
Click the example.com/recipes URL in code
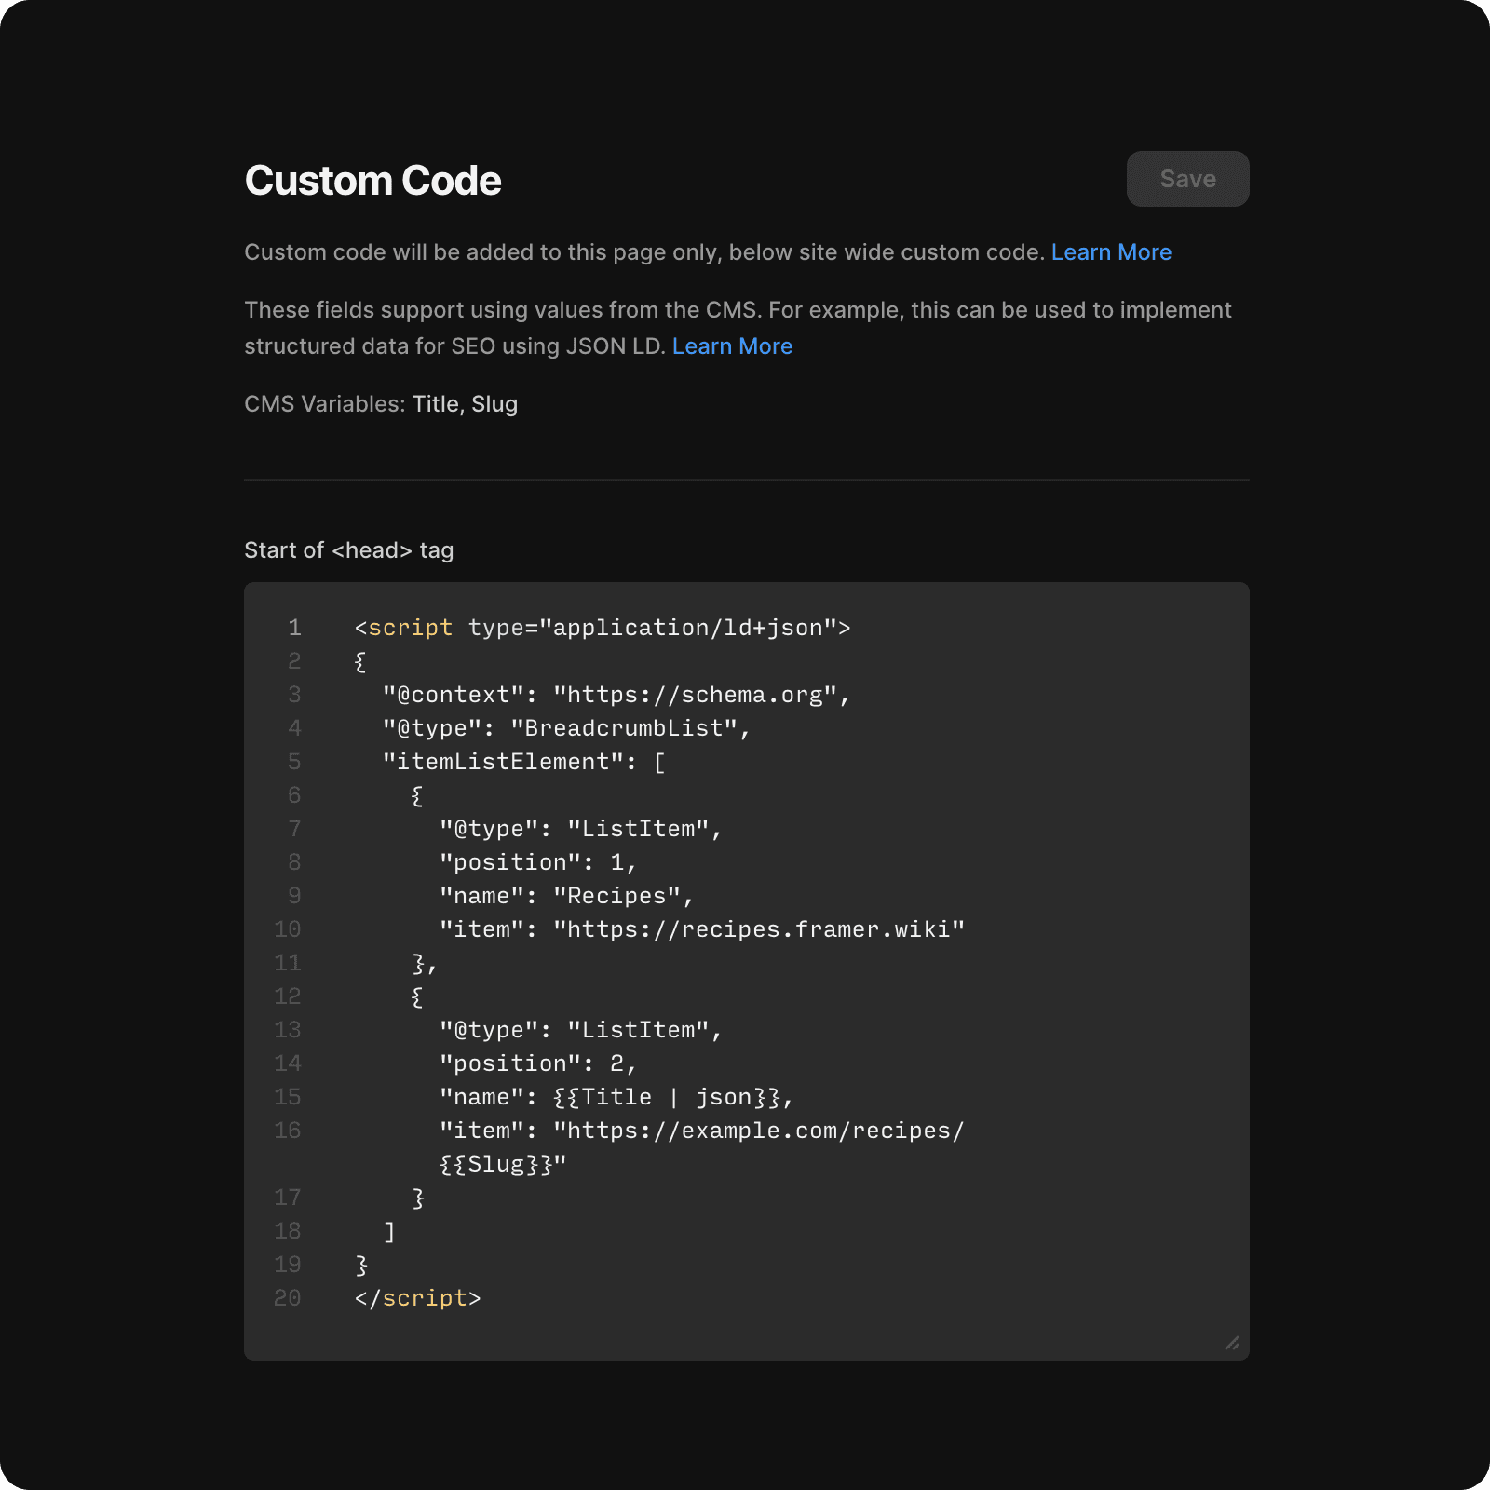click(759, 1131)
